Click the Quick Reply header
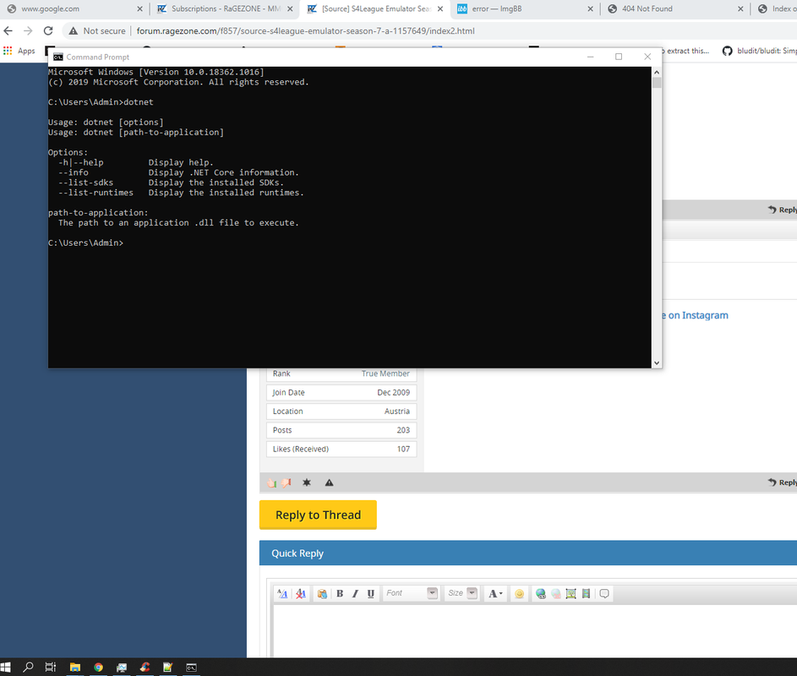 pyautogui.click(x=528, y=553)
